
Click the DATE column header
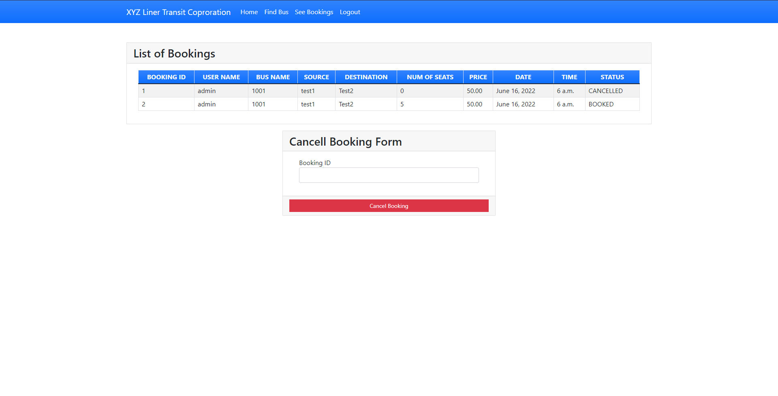click(x=524, y=77)
